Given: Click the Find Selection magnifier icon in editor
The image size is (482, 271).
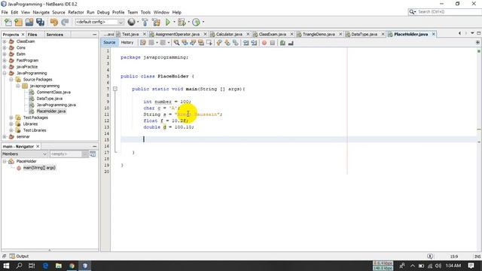Looking at the screenshot, I should click(x=176, y=43).
